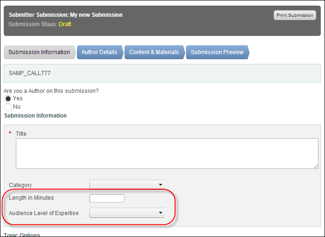Expand the Category dropdown
The width and height of the screenshot is (325, 237).
127,185
